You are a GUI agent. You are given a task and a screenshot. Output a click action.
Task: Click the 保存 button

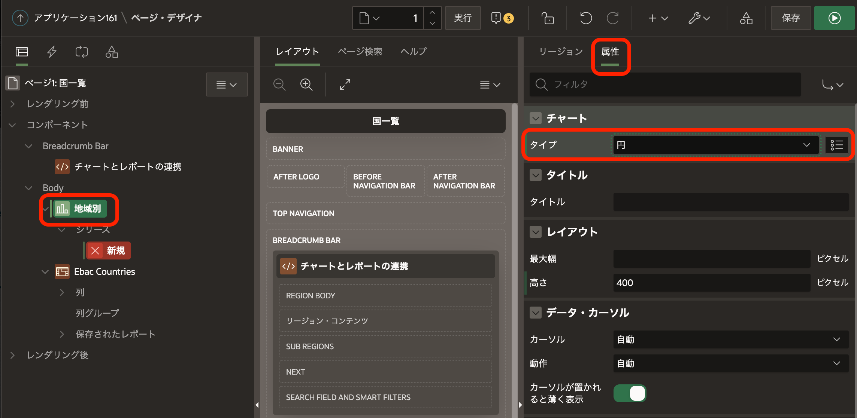pos(791,18)
